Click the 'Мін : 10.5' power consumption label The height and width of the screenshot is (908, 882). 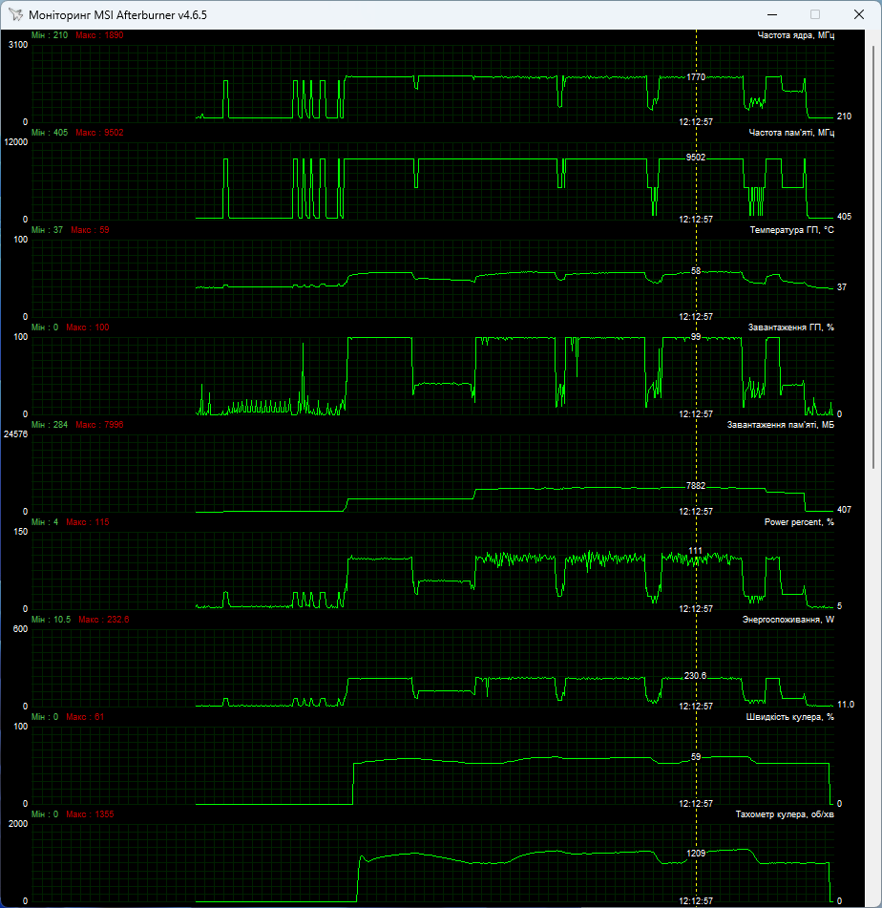[x=51, y=620]
